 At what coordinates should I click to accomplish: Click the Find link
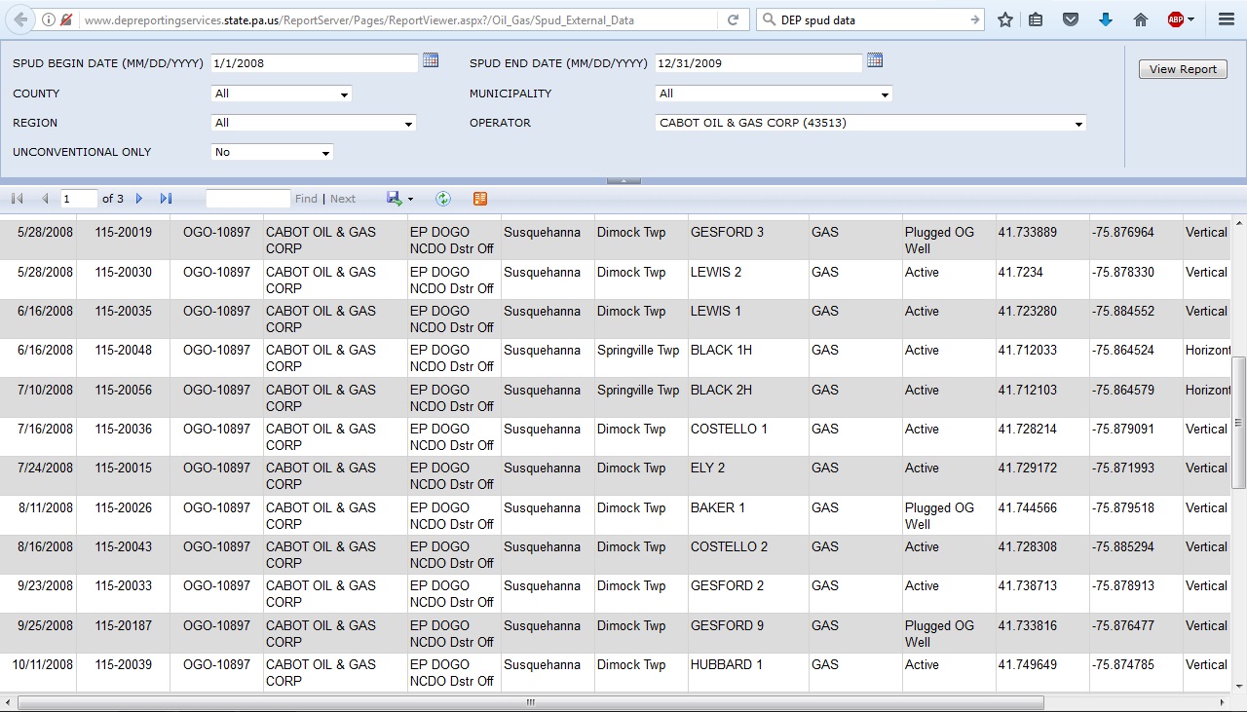[306, 199]
